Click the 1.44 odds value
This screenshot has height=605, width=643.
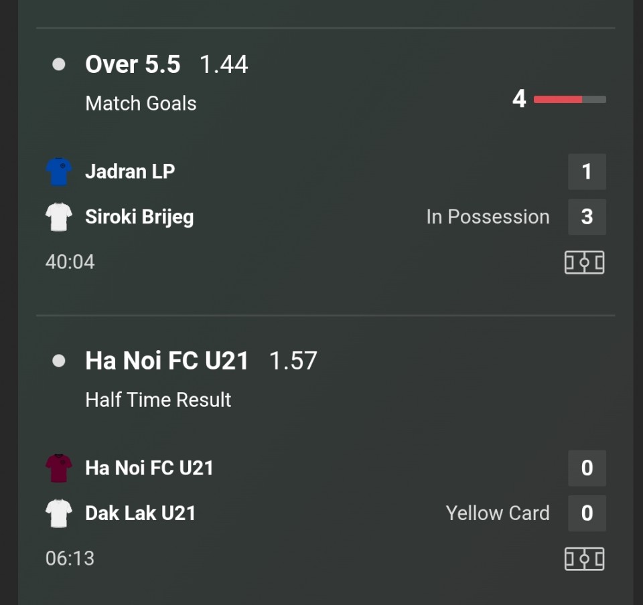click(x=224, y=65)
